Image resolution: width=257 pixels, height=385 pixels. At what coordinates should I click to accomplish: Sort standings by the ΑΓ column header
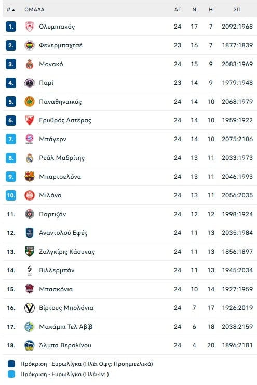click(178, 10)
